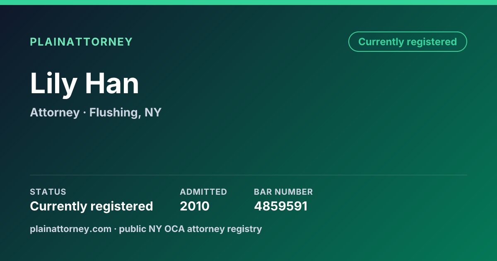Click the word registered inside the badge

click(432, 42)
